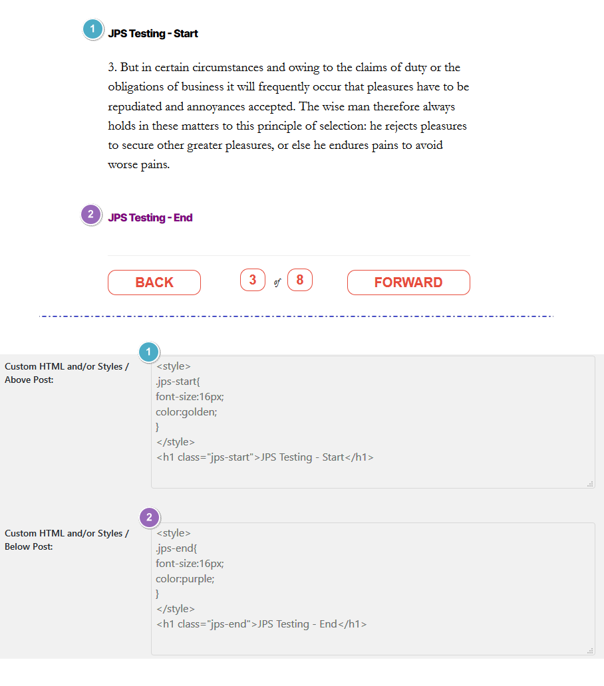Image resolution: width=604 pixels, height=686 pixels.
Task: Click the JPS Testing - Start heading
Action: tap(153, 34)
